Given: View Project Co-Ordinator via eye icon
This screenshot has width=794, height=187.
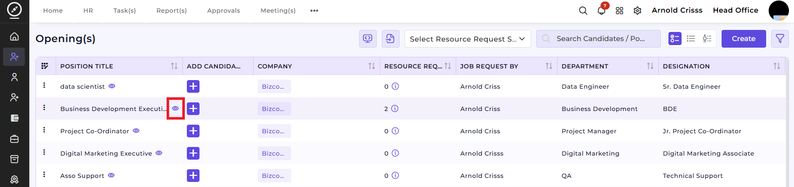Looking at the screenshot, I should (x=136, y=131).
